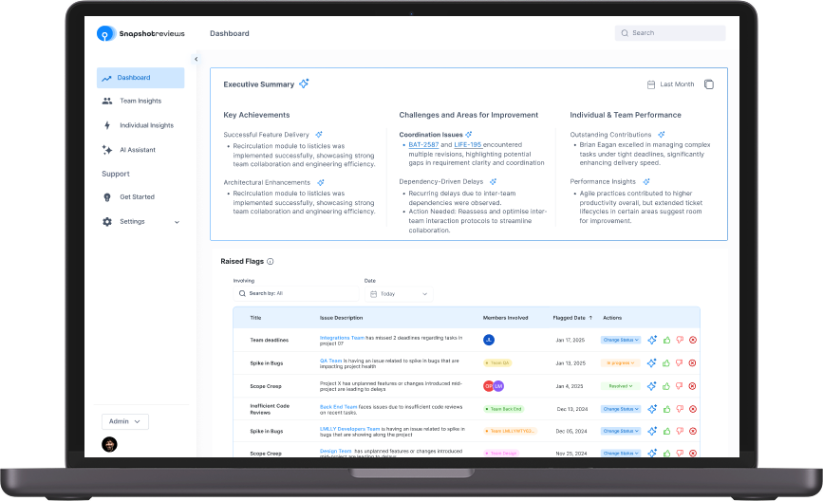Image resolution: width=823 pixels, height=501 pixels.
Task: Open the Last Month date selector
Action: (670, 84)
